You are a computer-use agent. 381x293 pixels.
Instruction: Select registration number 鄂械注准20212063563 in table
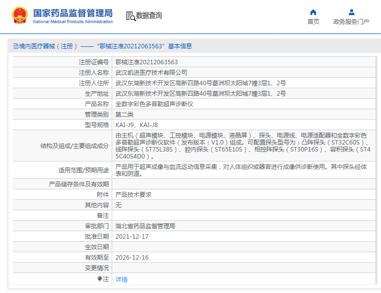coord(146,62)
